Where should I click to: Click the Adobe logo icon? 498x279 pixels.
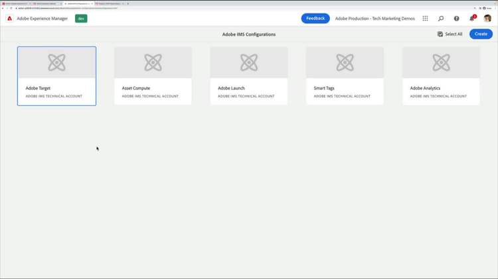click(9, 19)
